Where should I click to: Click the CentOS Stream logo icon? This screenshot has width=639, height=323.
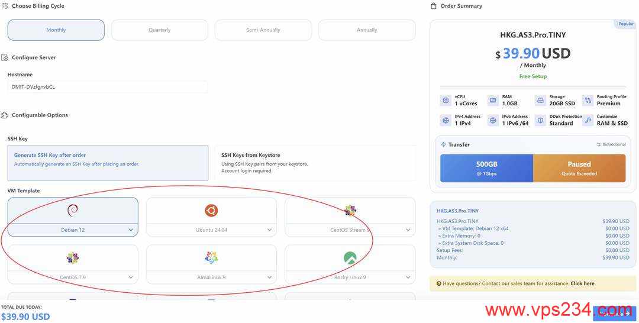350,210
